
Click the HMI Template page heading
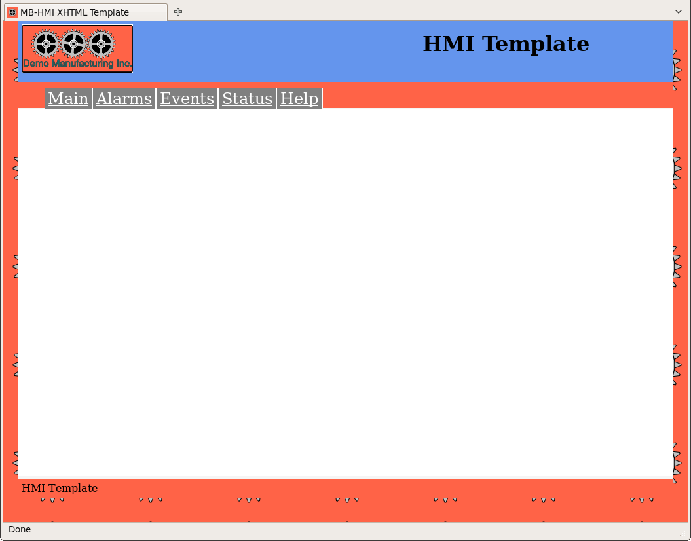click(506, 44)
